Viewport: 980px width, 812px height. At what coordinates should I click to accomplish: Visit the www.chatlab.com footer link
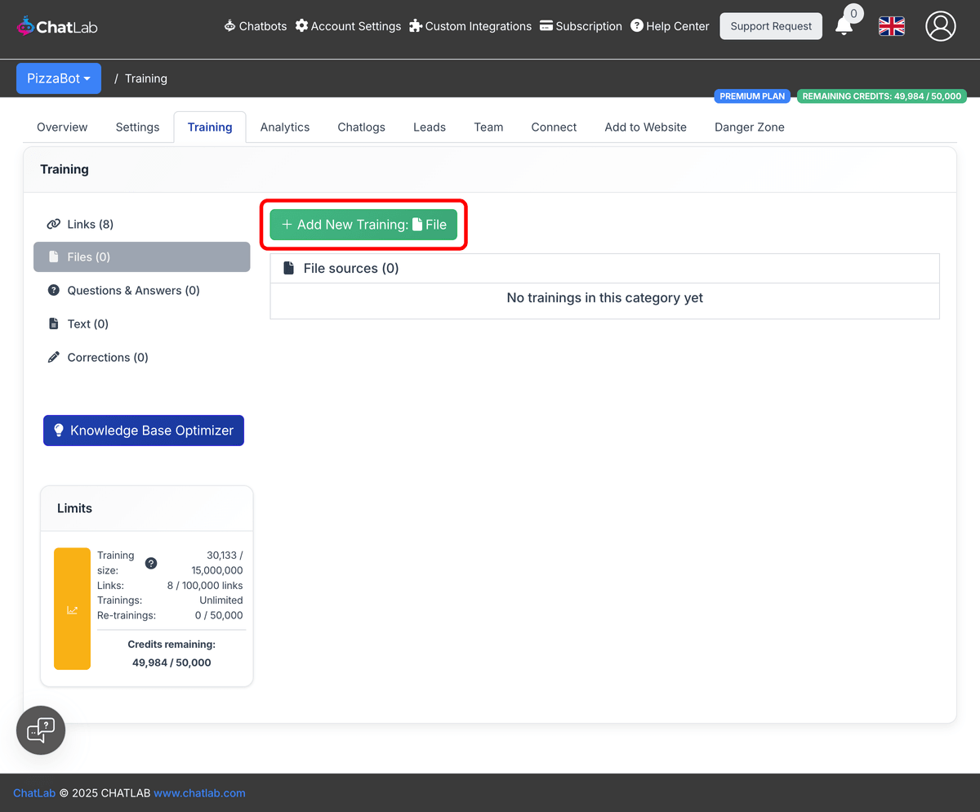199,792
